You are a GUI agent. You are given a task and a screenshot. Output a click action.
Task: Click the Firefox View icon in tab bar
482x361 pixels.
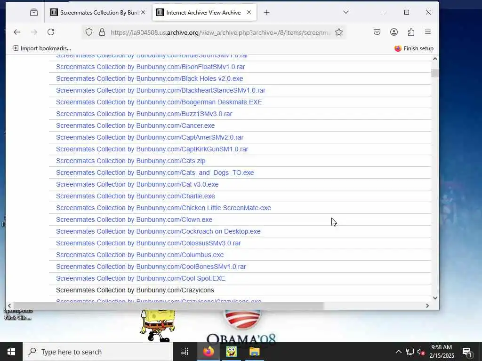coord(34,13)
